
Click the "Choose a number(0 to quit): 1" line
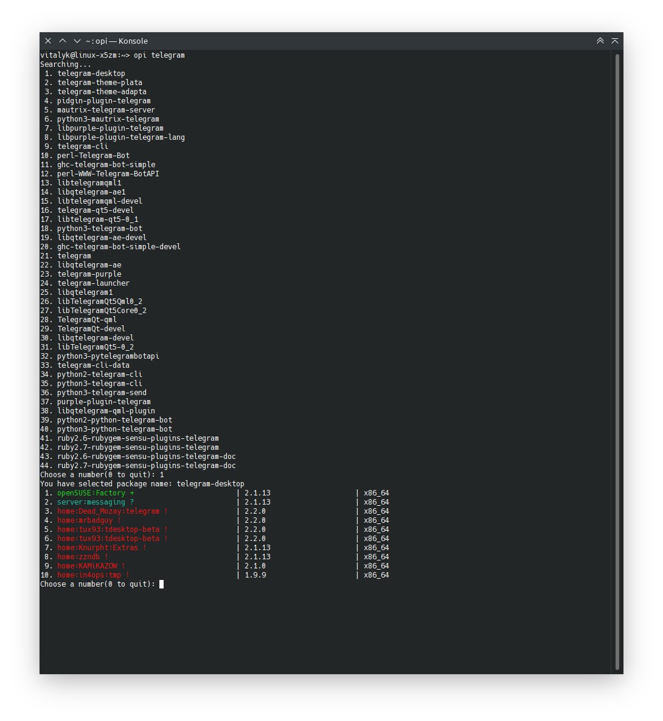click(102, 475)
